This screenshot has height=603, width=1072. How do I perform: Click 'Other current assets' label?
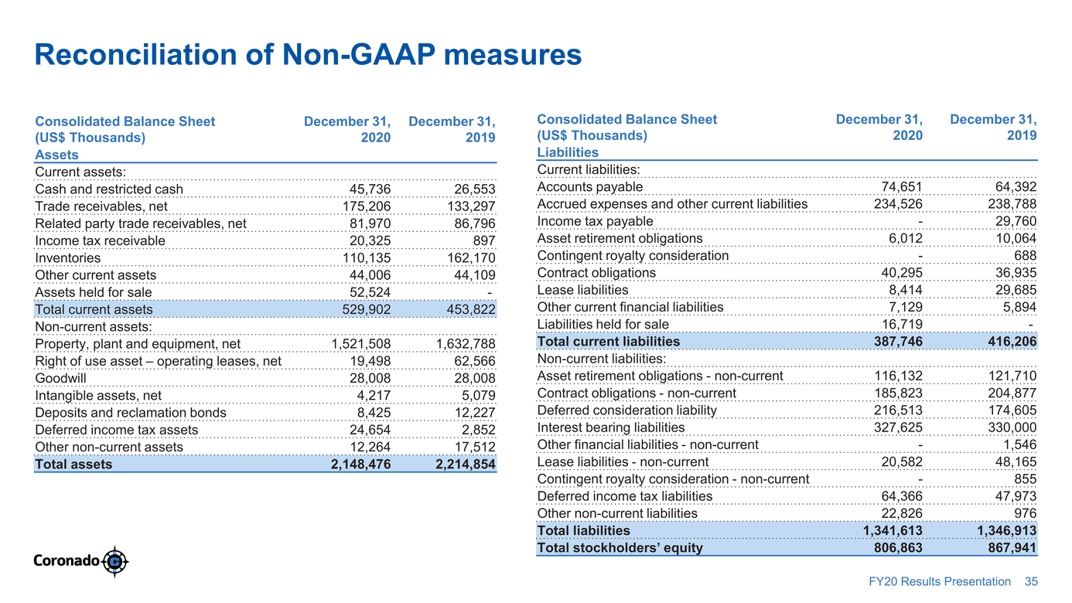pos(95,275)
